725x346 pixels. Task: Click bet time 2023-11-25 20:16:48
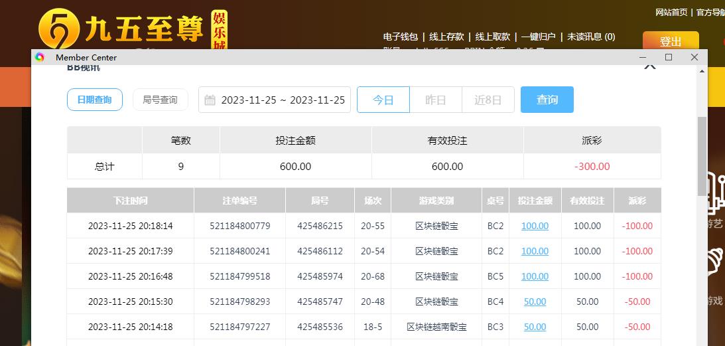pyautogui.click(x=131, y=276)
